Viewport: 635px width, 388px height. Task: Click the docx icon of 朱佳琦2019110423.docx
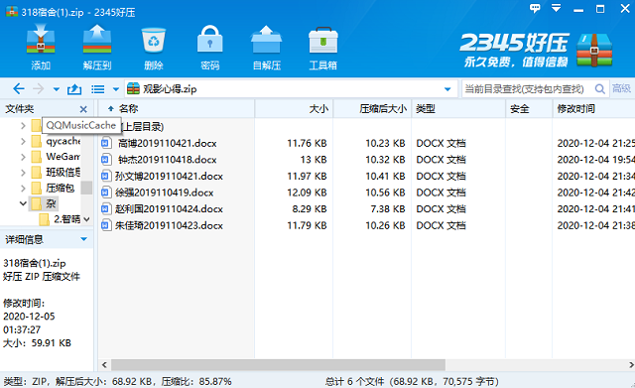[106, 225]
